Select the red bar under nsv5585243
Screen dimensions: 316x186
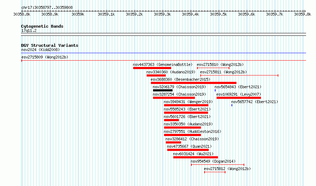point(186,113)
